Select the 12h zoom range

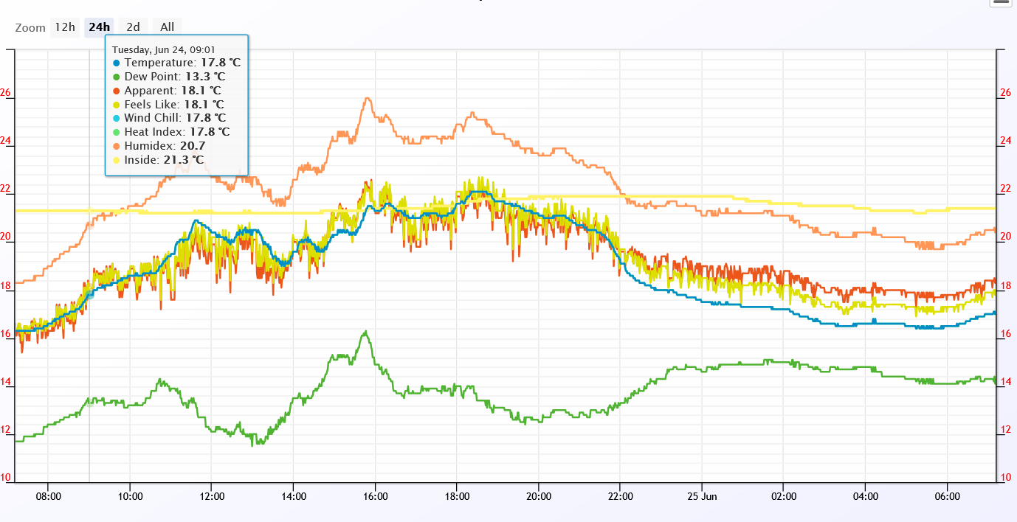pos(64,27)
